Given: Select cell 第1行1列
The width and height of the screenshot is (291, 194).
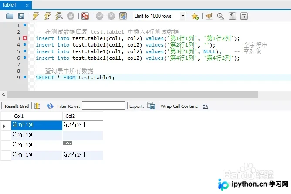Looking at the screenshot, I should coord(37,125).
